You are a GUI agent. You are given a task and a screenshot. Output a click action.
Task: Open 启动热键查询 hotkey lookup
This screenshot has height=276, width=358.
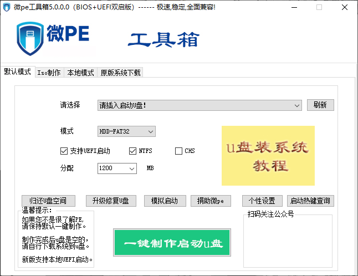[x=310, y=201]
